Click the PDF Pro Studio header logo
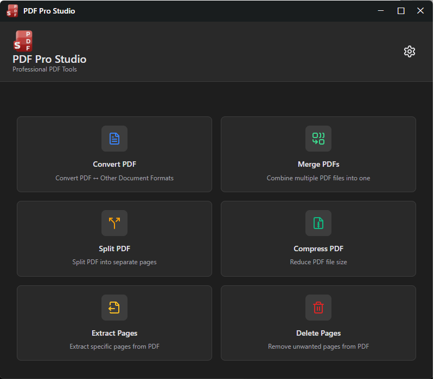This screenshot has width=434, height=379. 23,41
